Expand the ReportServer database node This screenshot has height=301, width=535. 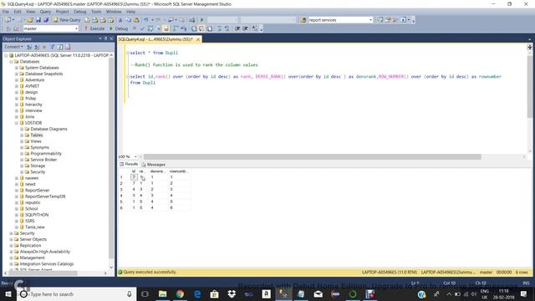click(x=17, y=191)
